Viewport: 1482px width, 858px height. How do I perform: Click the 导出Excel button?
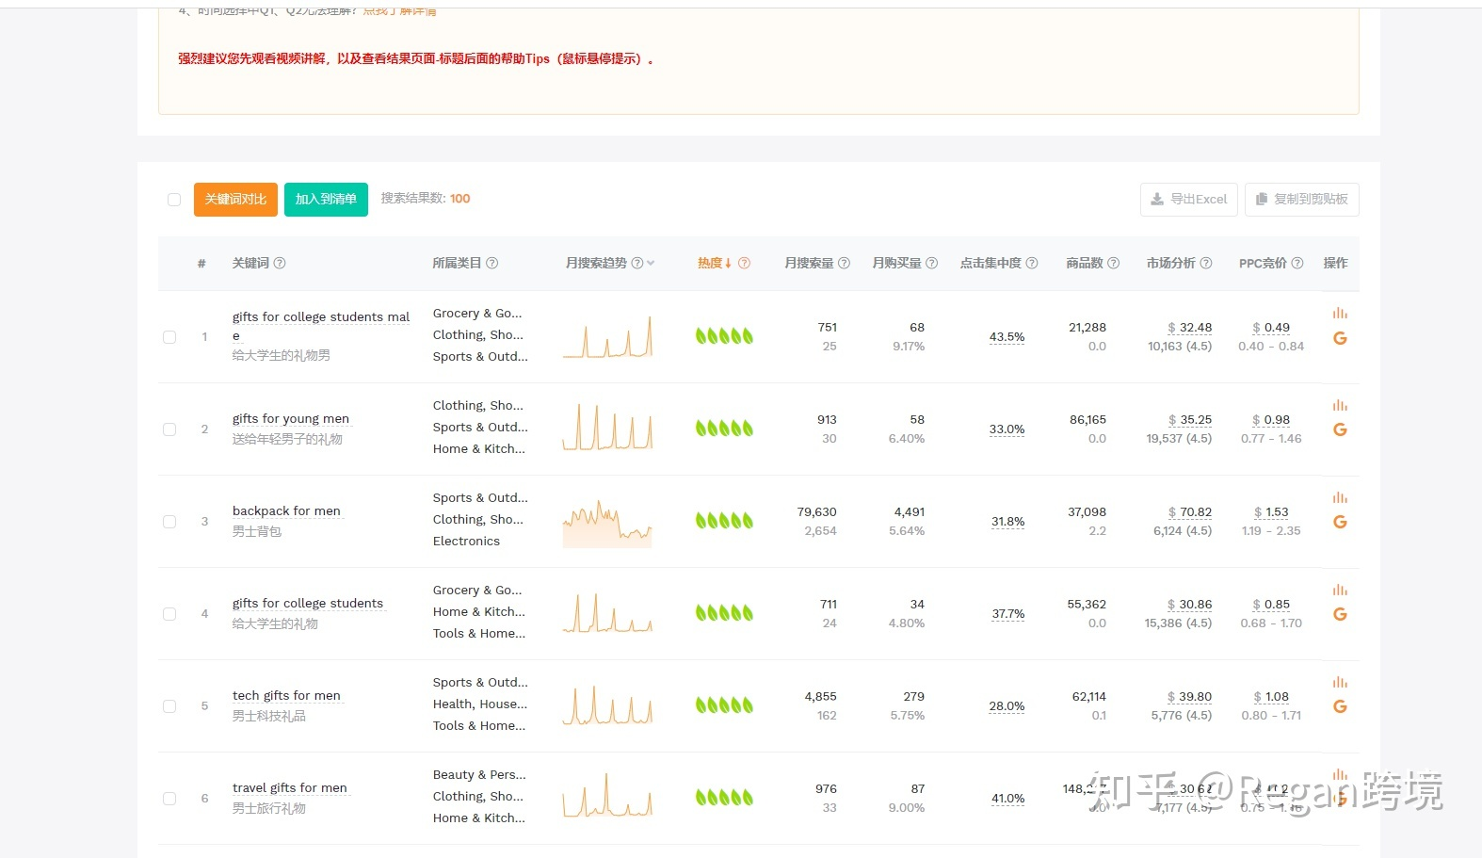1188,200
